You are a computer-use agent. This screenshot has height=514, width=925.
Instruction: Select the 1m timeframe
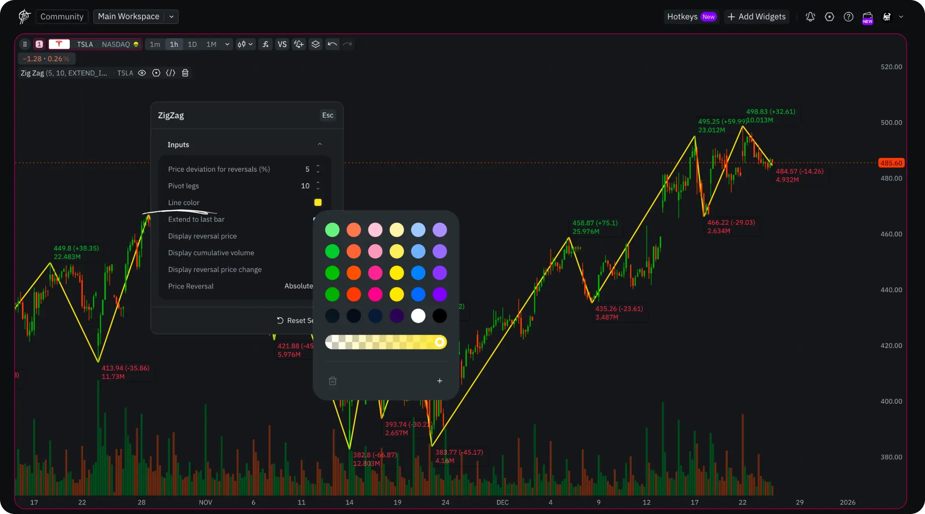(x=155, y=44)
